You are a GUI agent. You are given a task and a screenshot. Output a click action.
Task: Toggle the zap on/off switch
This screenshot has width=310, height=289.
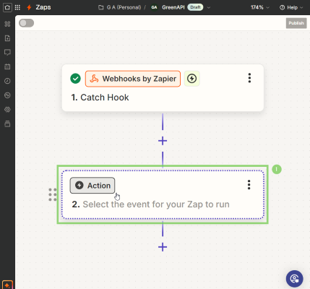pyautogui.click(x=27, y=23)
